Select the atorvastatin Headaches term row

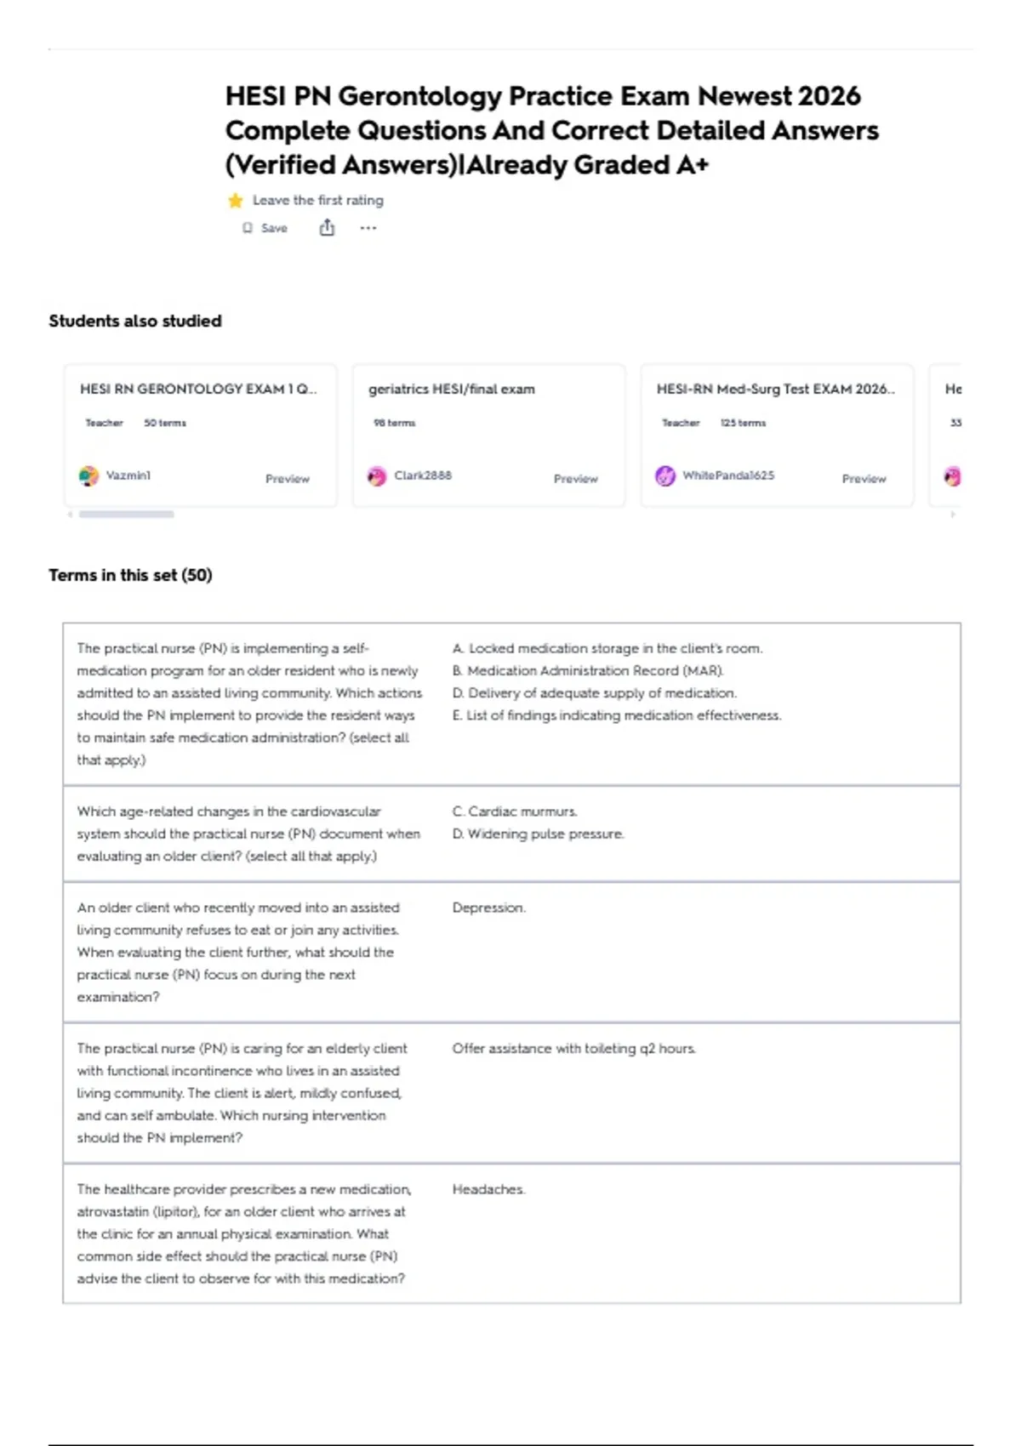[511, 1233]
